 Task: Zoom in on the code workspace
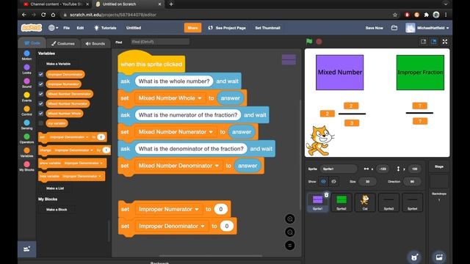(289, 219)
